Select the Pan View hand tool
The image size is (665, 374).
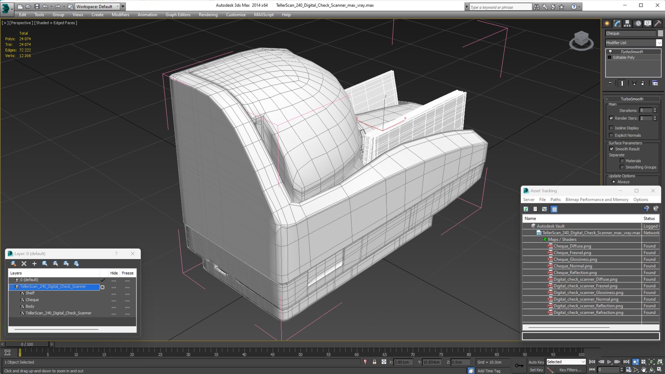point(644,370)
